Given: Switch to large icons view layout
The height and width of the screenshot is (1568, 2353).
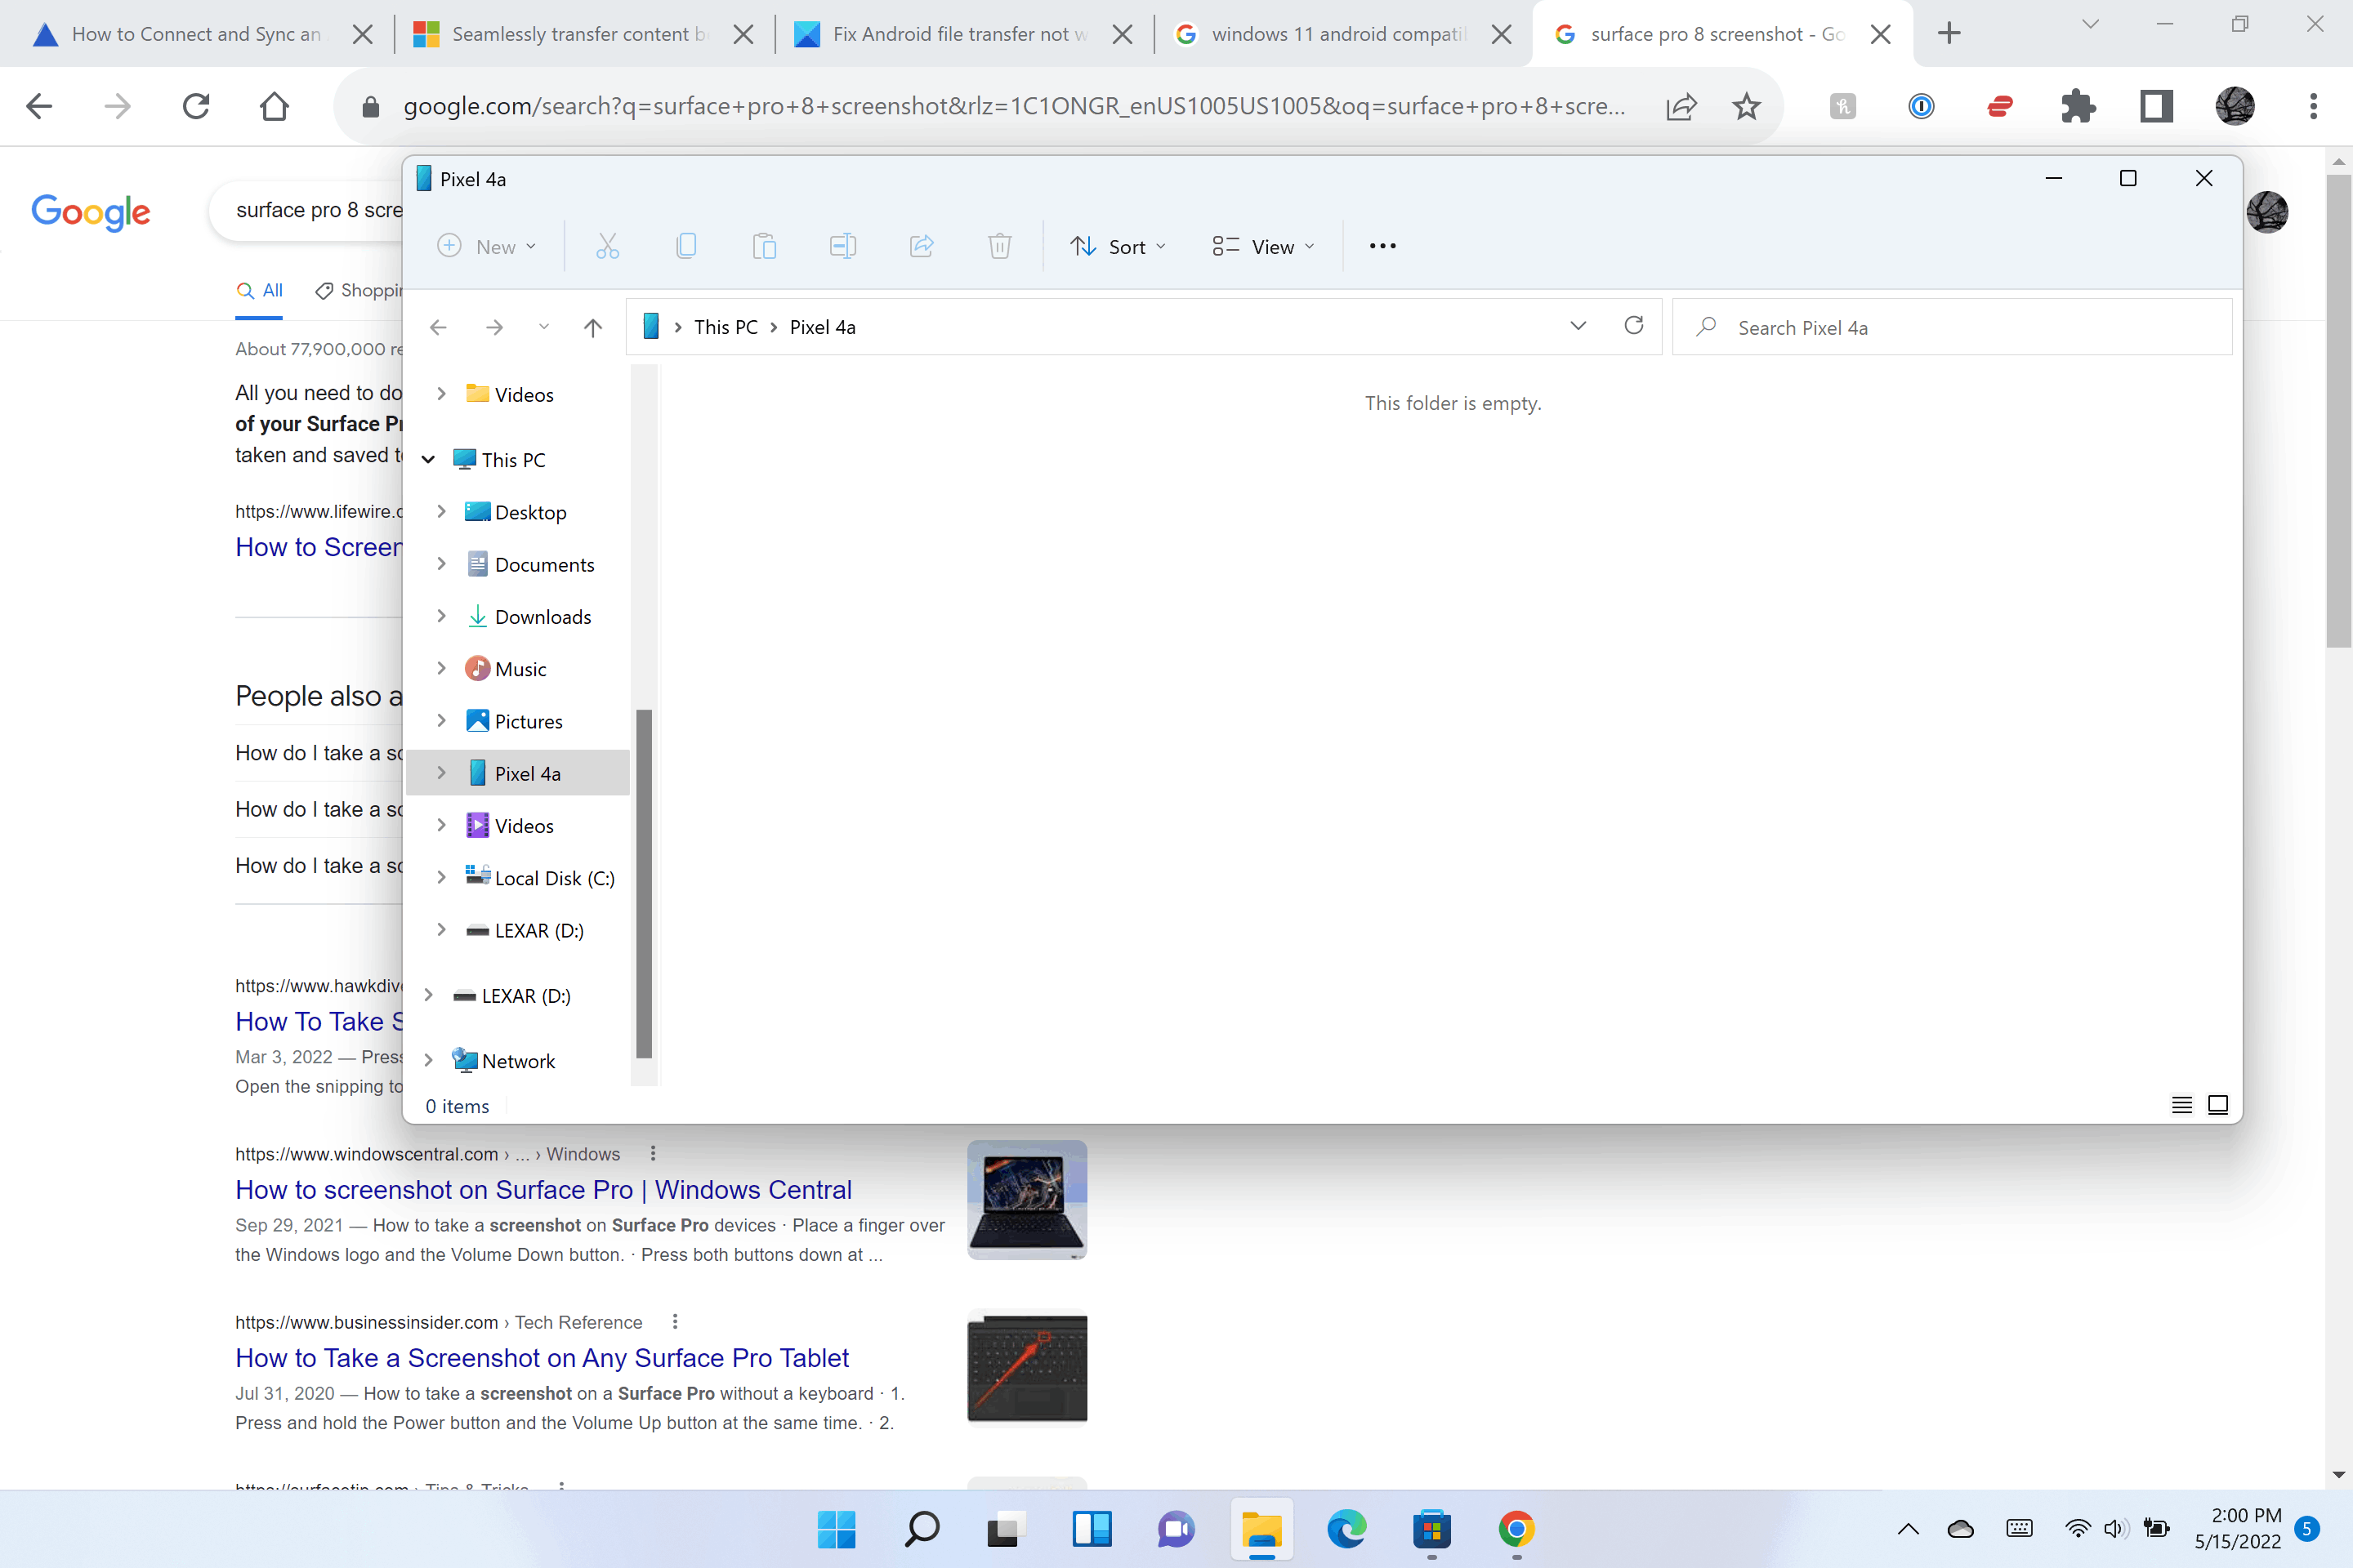Looking at the screenshot, I should [2218, 1105].
